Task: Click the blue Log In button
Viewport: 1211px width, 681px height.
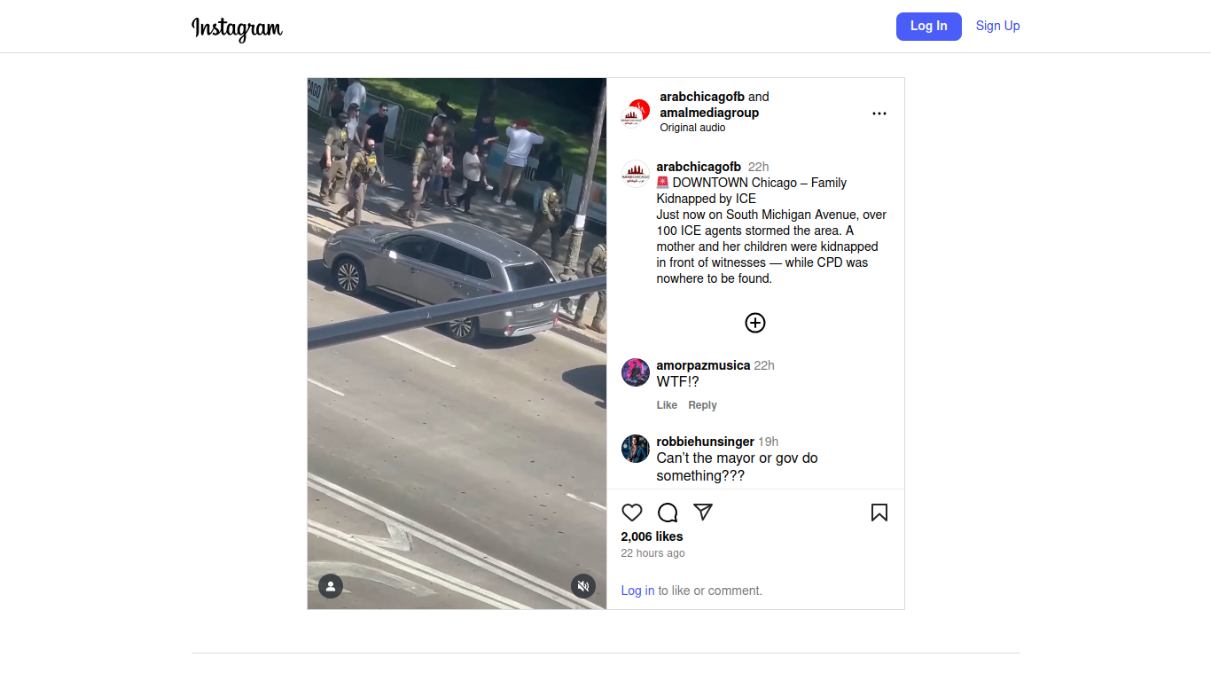Action: tap(929, 27)
